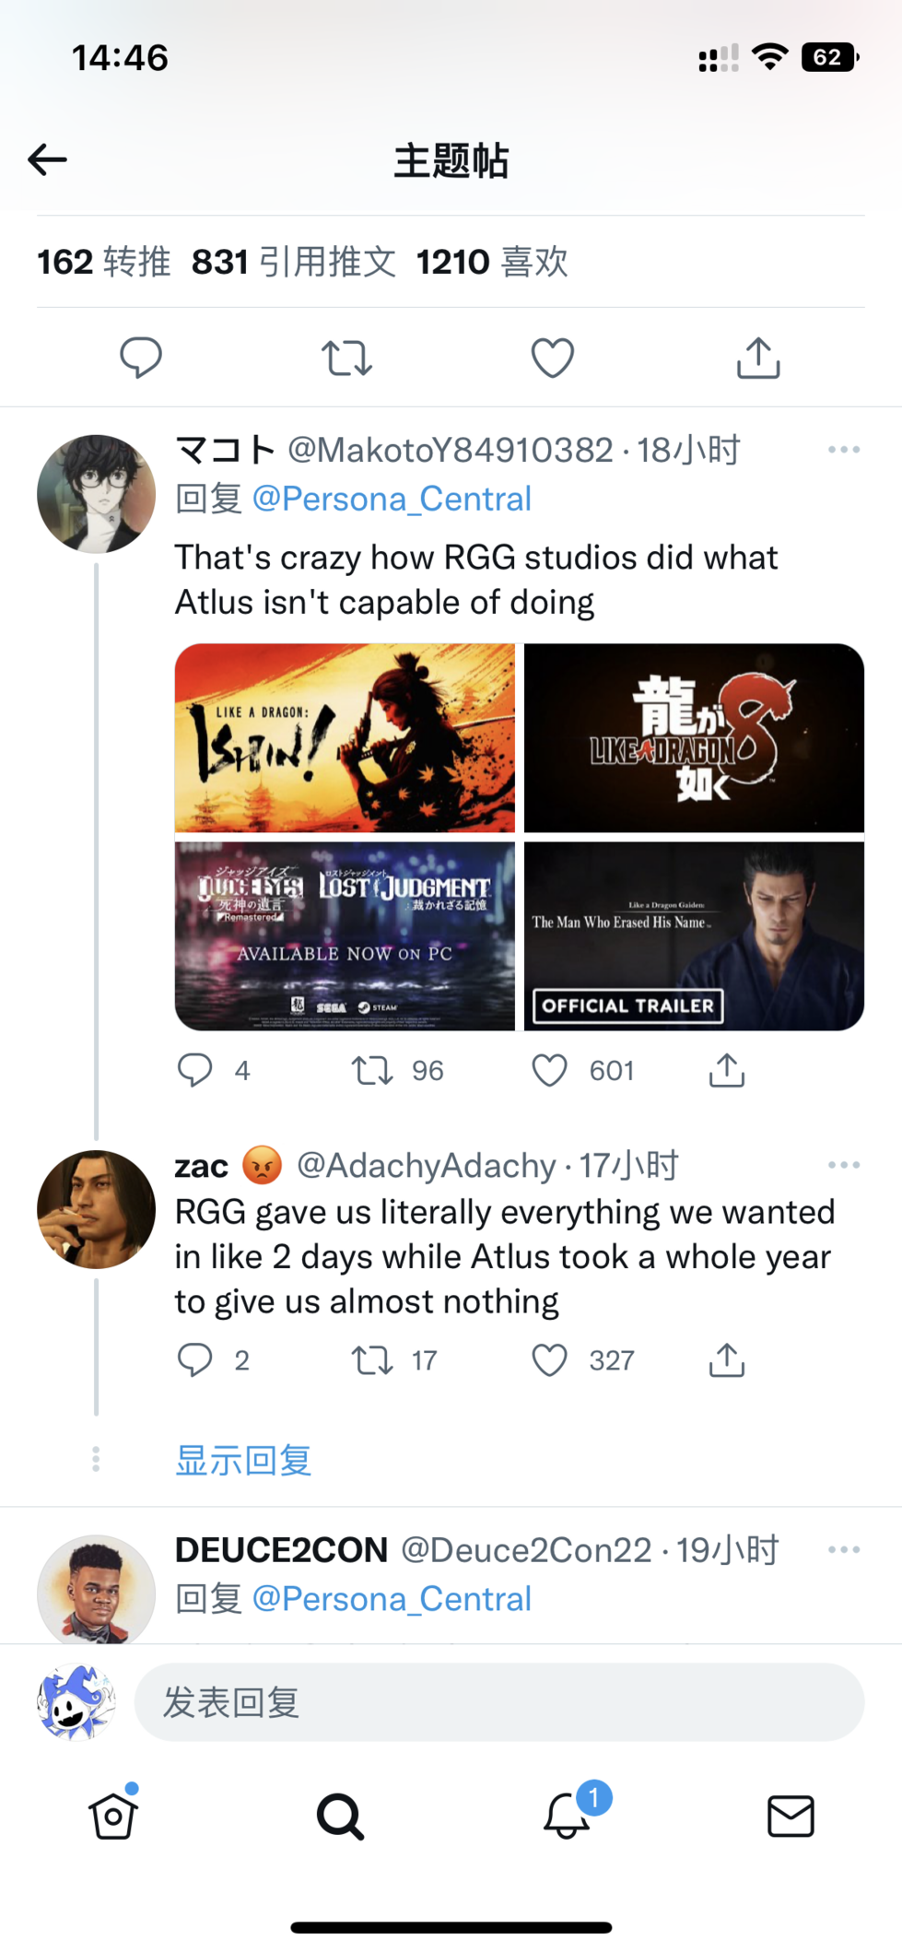Like zac's reply with 327 likes
902x1952 pixels.
coord(550,1359)
